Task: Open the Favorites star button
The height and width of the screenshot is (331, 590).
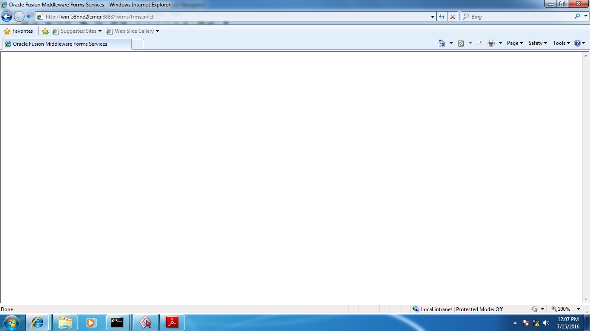Action: pos(19,31)
